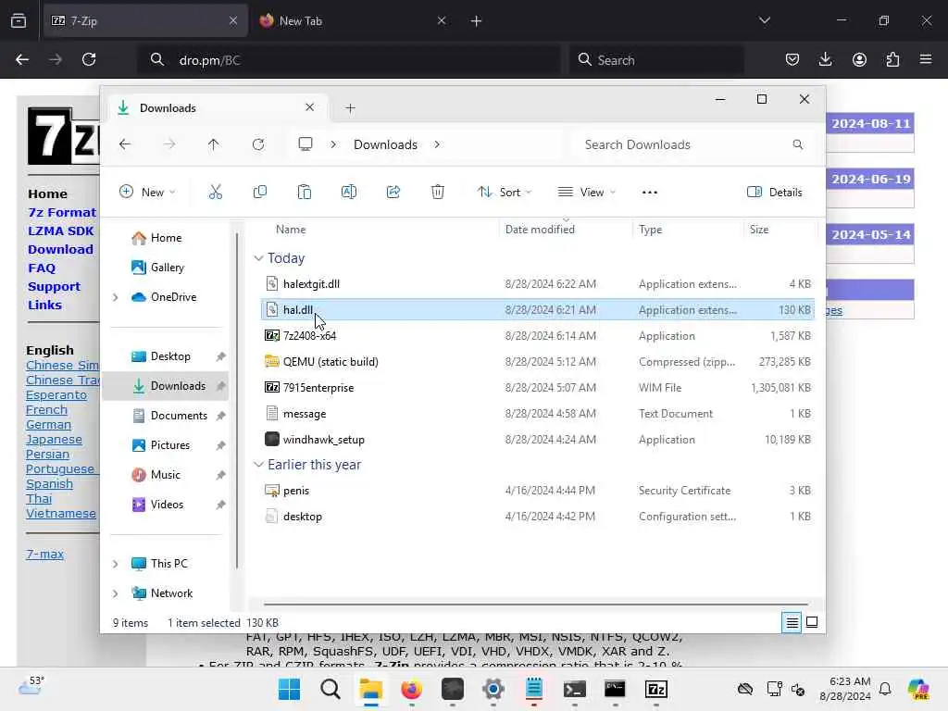Screen dimensions: 948x711
Task: Reload the Firefox page
Action: click(89, 59)
